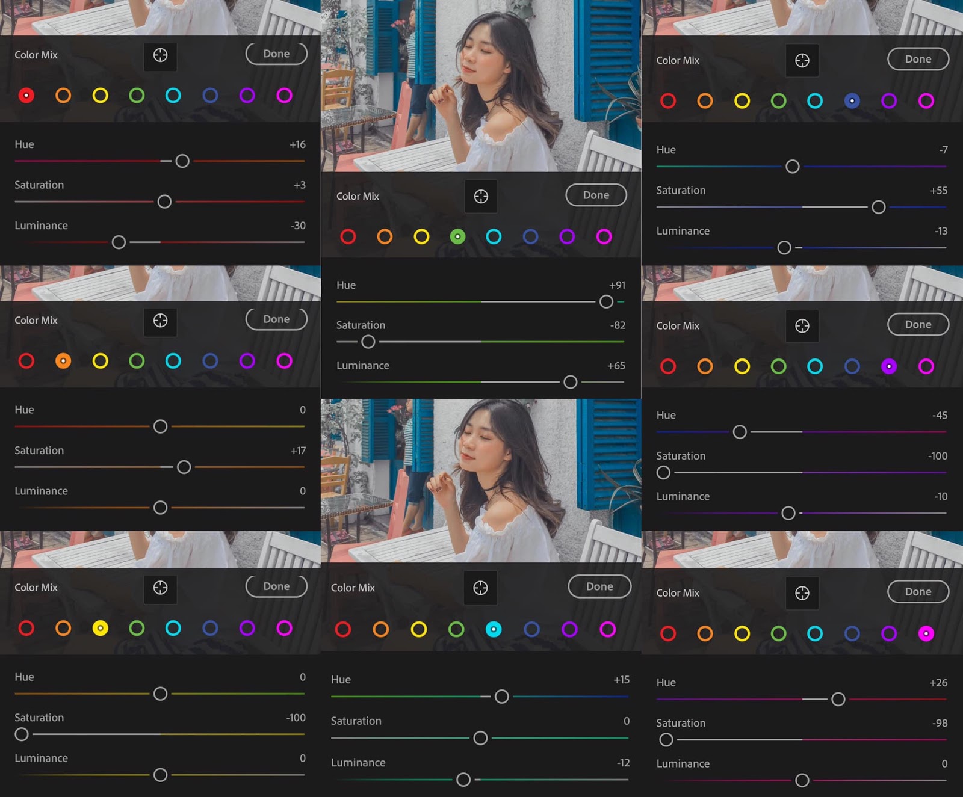The height and width of the screenshot is (797, 963).
Task: Click the Saturation value +17
Action: click(x=298, y=451)
